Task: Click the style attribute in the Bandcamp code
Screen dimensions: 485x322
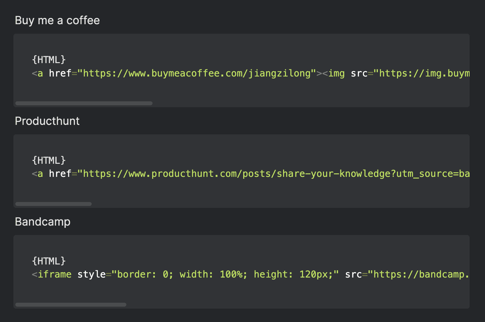Action: click(x=91, y=274)
